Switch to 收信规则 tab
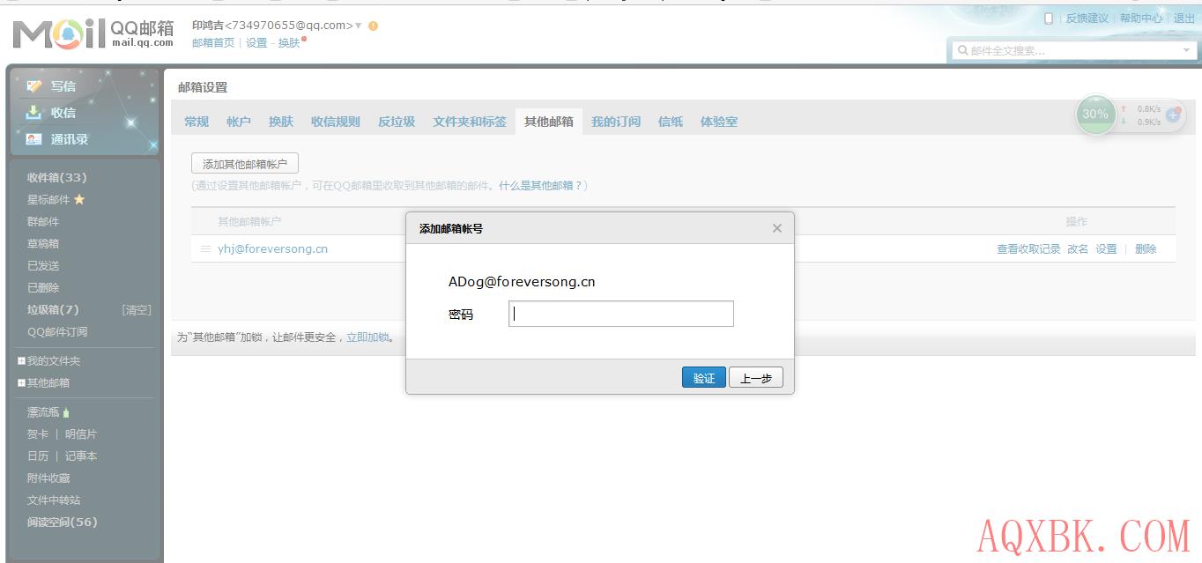The height and width of the screenshot is (563, 1202). (336, 122)
